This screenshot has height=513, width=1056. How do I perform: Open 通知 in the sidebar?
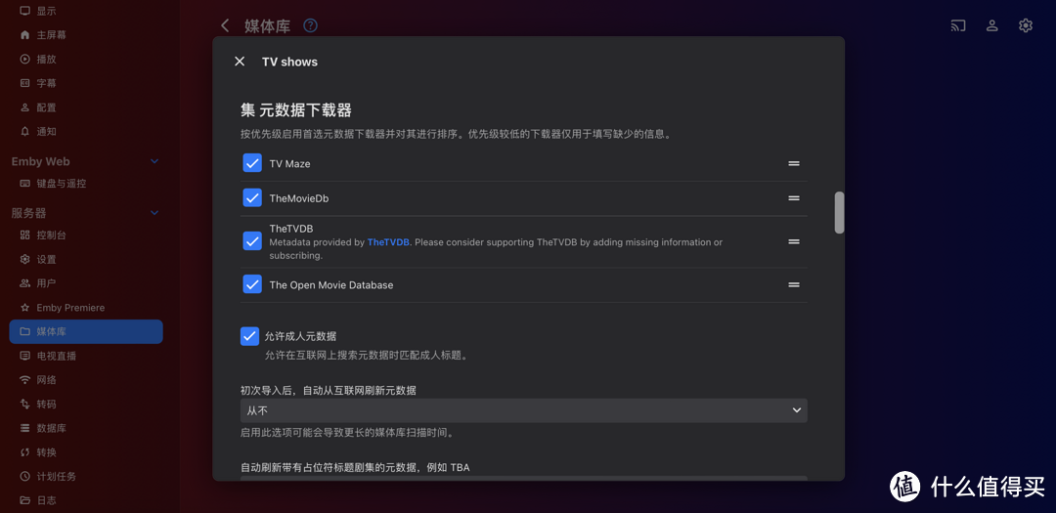point(47,131)
